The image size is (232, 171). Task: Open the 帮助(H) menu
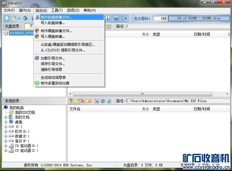(90, 10)
